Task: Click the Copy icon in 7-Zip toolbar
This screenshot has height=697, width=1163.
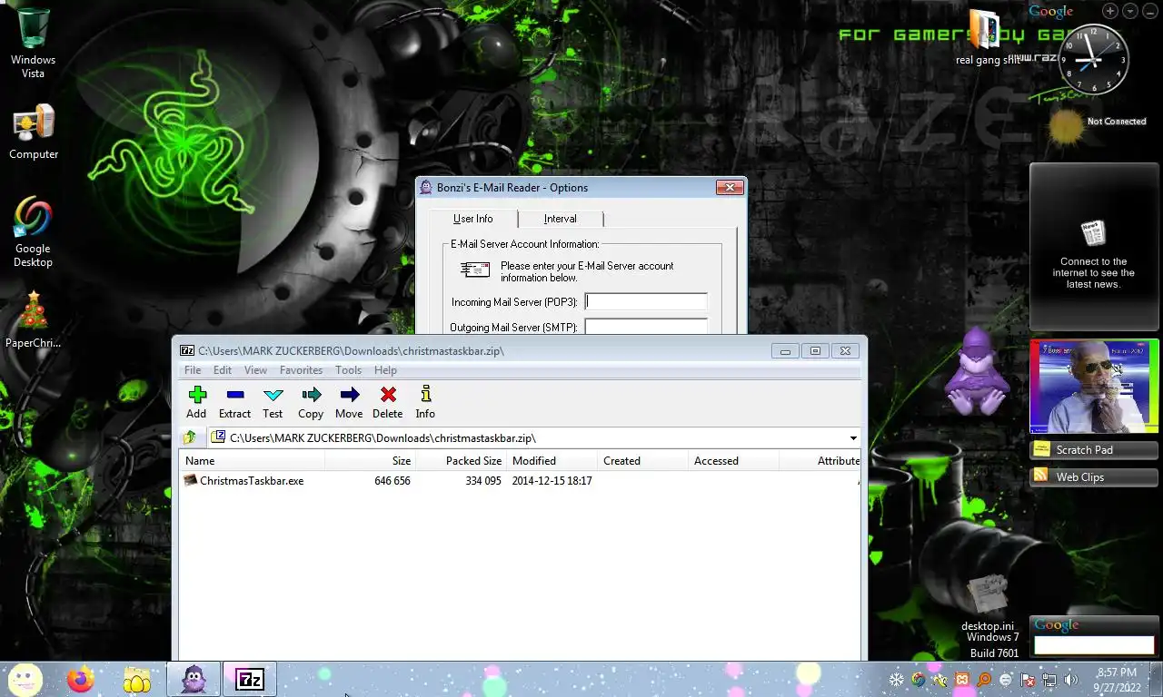Action: pos(311,402)
